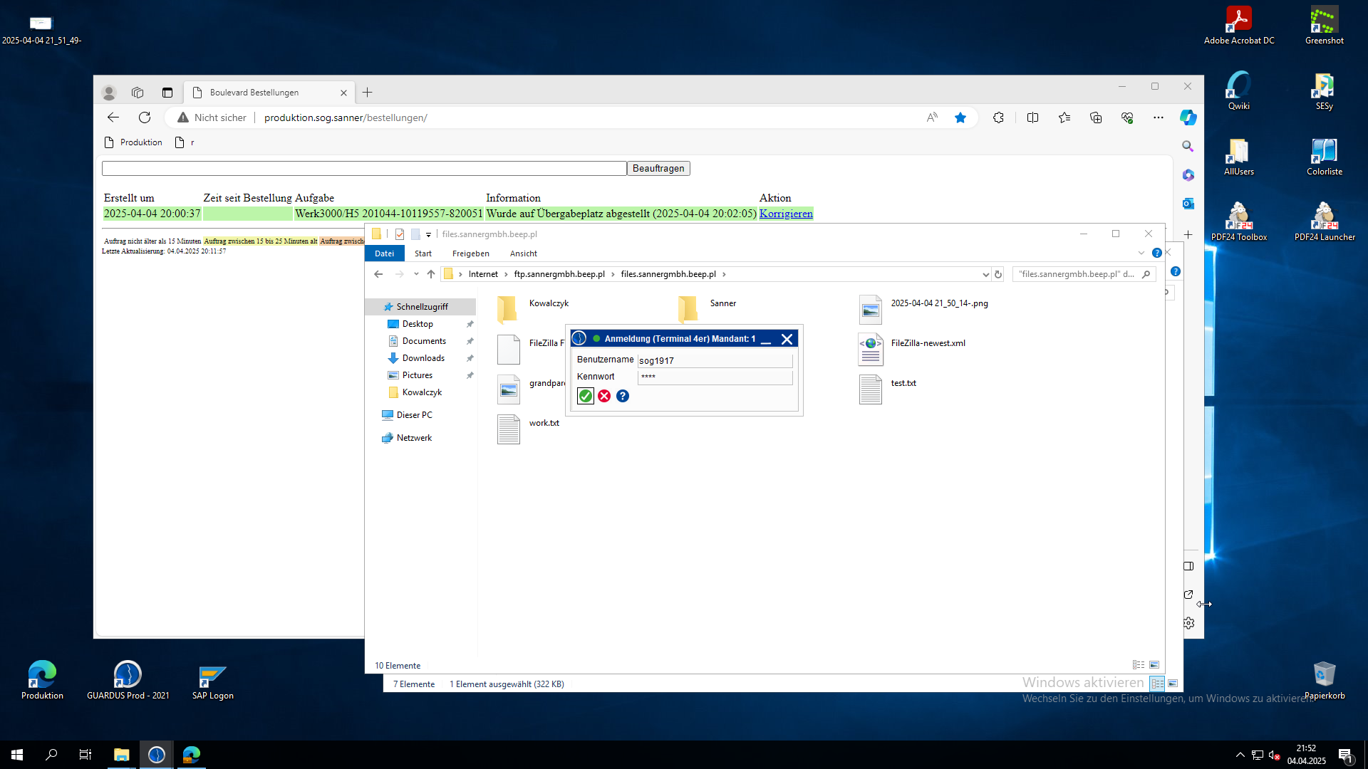
Task: Reload the Boulevard Bestellungen page
Action: [x=145, y=117]
